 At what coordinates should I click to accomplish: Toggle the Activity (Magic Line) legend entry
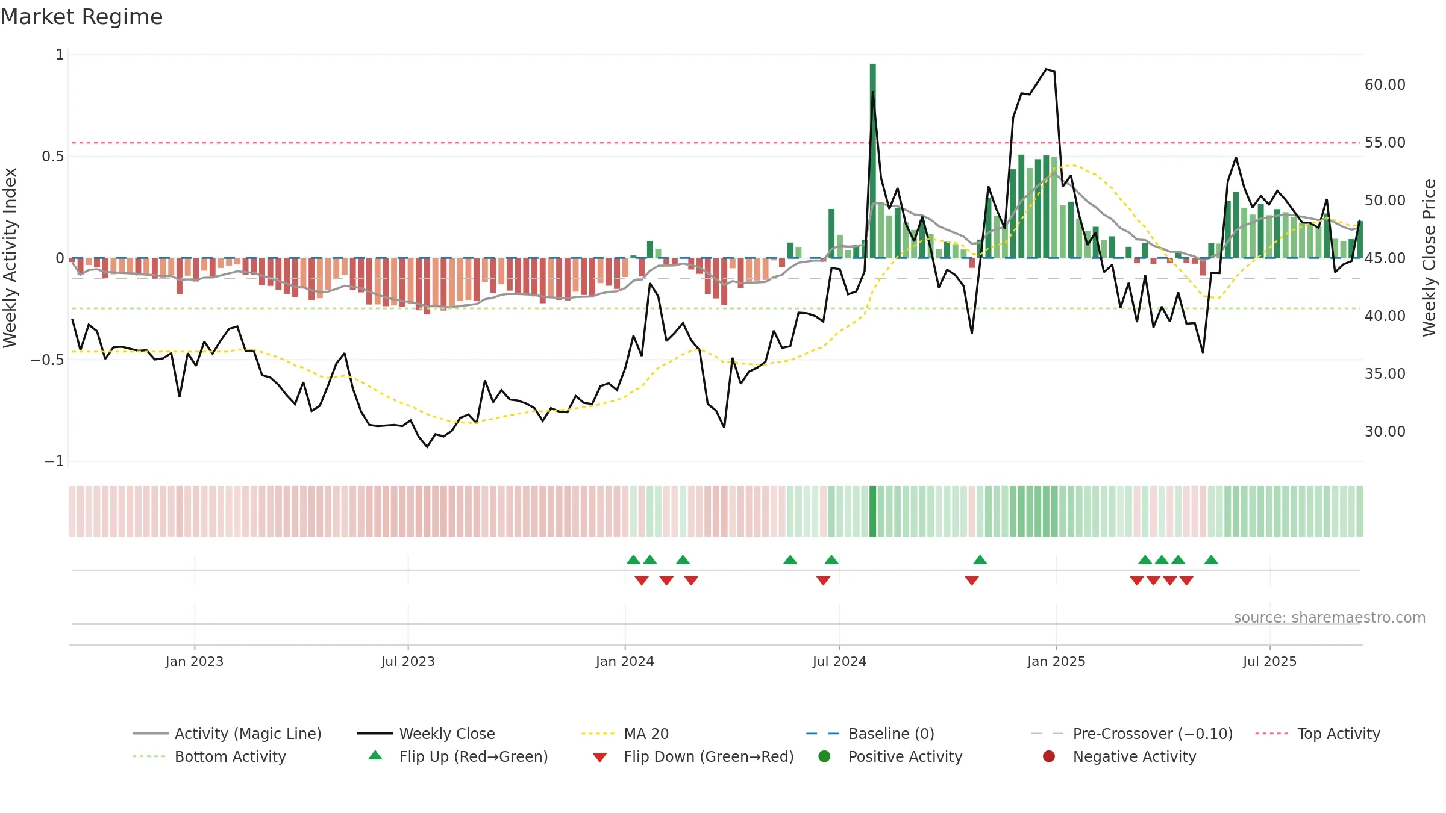tap(227, 734)
